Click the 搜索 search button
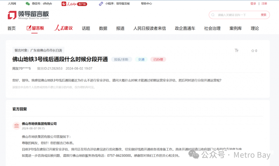The width and height of the screenshot is (279, 166). click(x=263, y=15)
